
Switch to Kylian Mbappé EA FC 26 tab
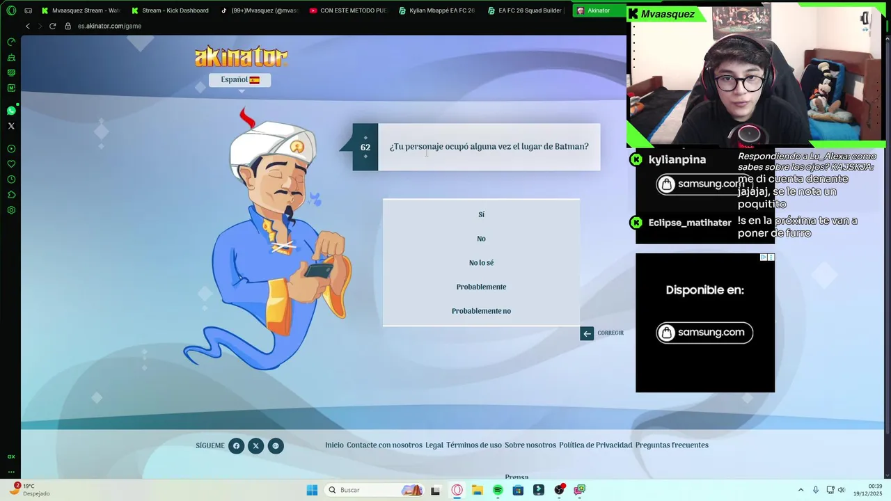coord(437,10)
